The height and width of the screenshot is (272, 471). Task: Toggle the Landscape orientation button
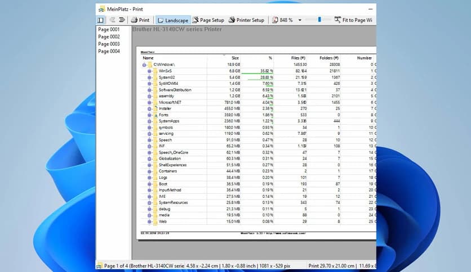(x=173, y=20)
